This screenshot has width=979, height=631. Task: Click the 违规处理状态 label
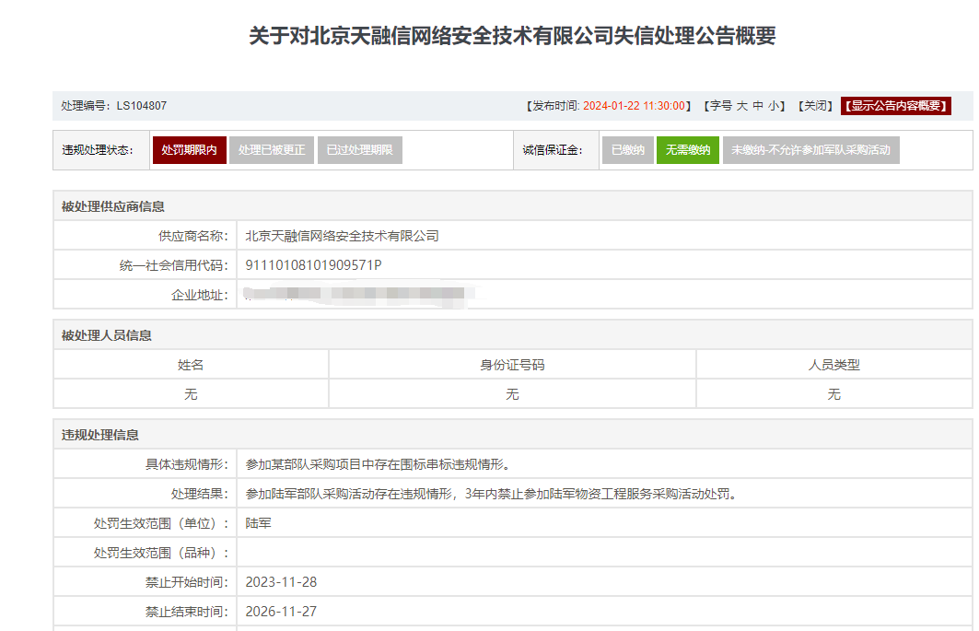pyautogui.click(x=98, y=150)
